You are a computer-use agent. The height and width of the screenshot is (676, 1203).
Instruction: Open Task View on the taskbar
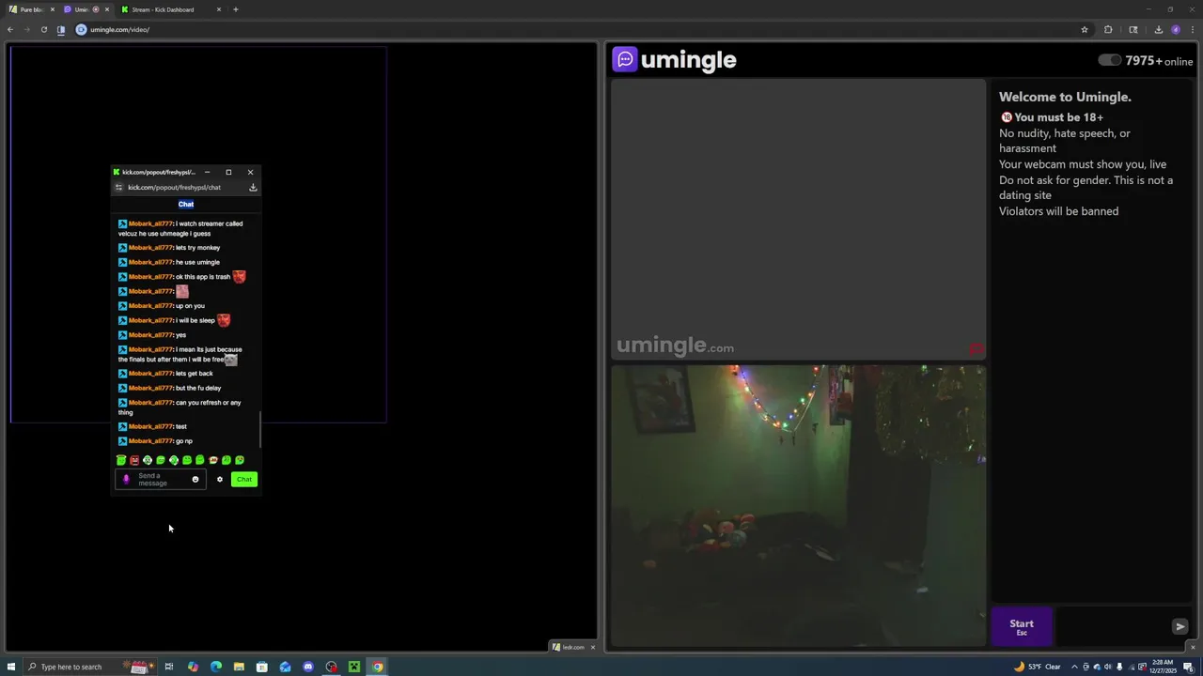(169, 667)
